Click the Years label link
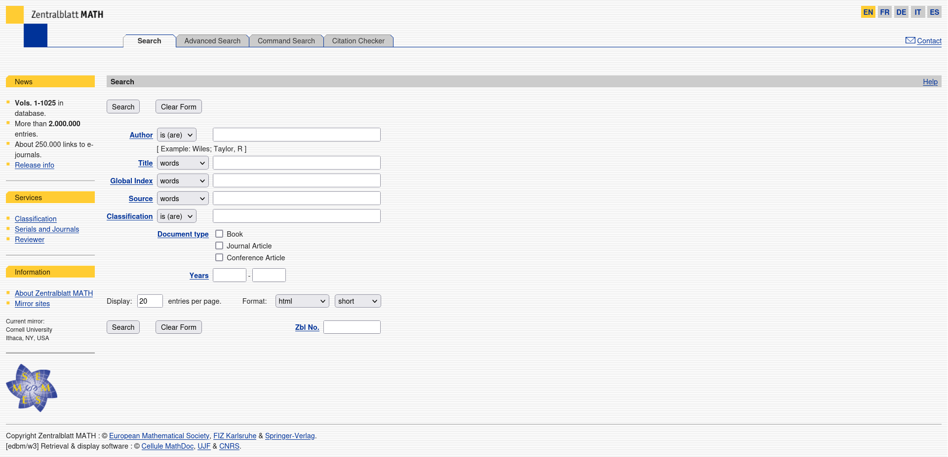 pos(199,276)
